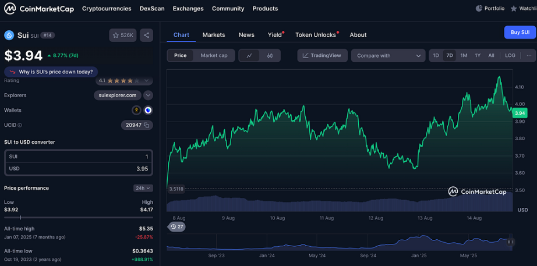Click the Binance wallet icon
This screenshot has width=537, height=266.
point(137,110)
